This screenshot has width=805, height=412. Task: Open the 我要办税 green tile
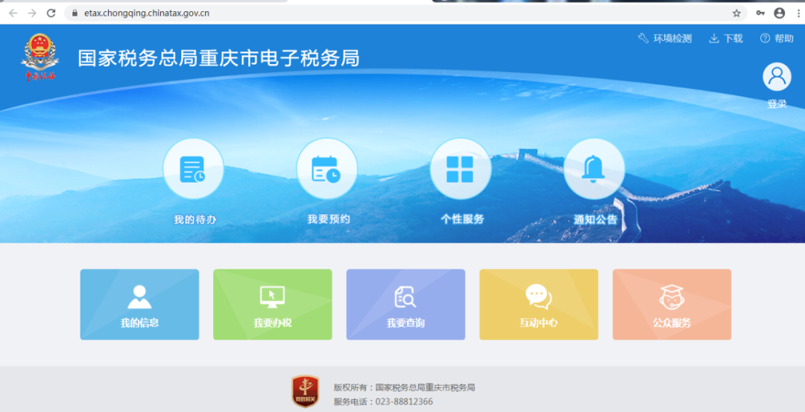[273, 304]
